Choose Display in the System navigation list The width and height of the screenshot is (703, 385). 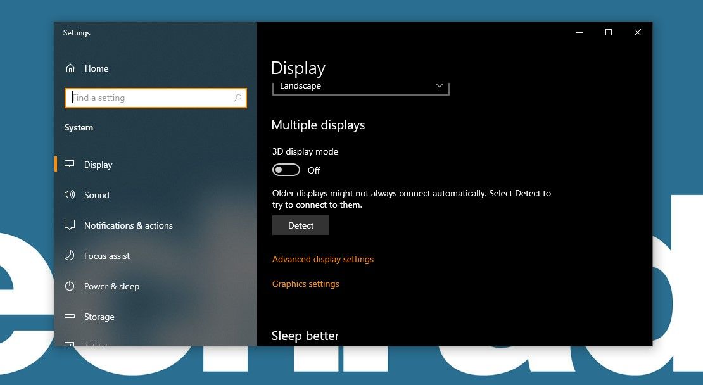click(x=98, y=164)
